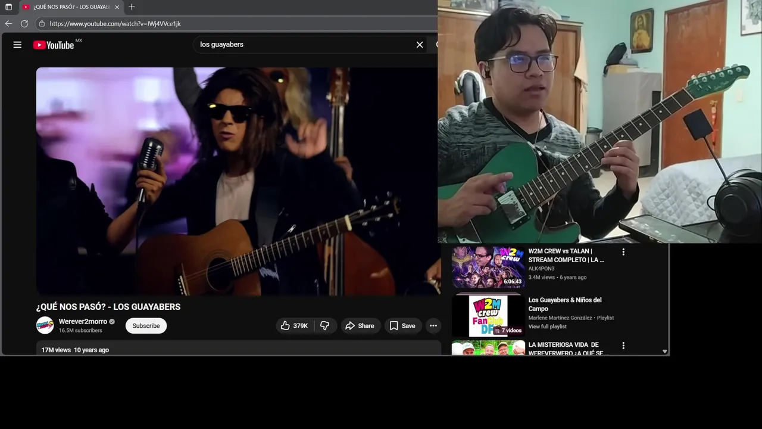Go back with the browser back arrow
This screenshot has width=762, height=429.
point(8,24)
